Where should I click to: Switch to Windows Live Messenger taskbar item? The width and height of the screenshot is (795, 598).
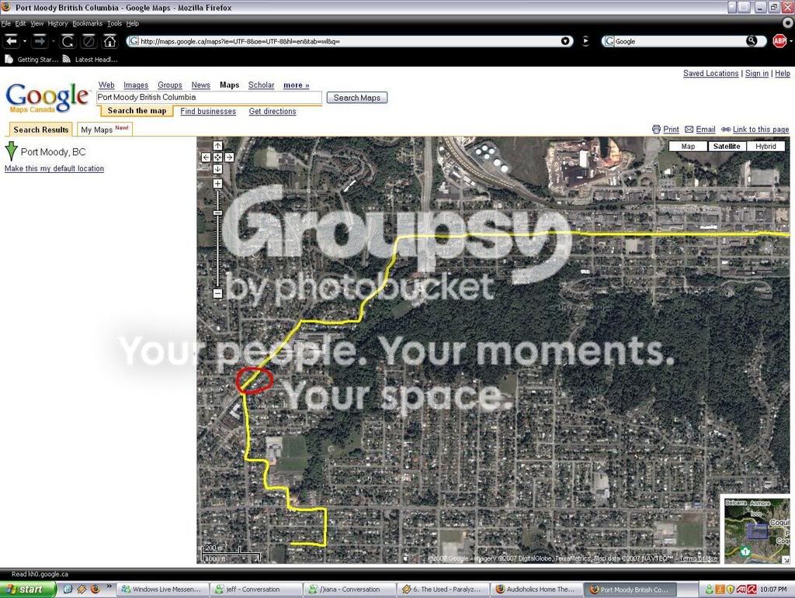161,589
